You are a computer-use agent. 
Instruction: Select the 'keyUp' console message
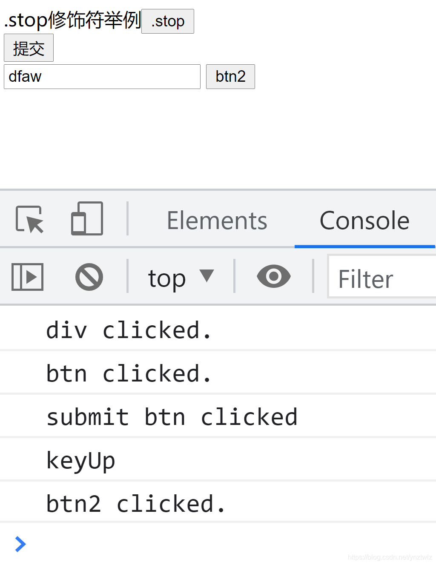pyautogui.click(x=218, y=460)
